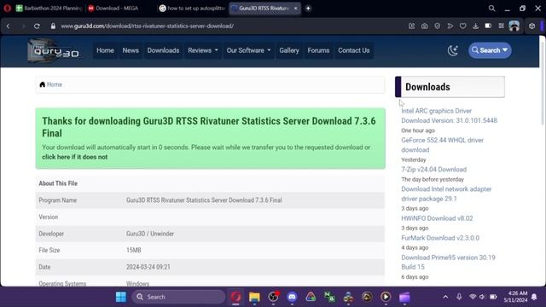Reload the current page
Image resolution: width=546 pixels, height=307 pixels.
point(37,26)
